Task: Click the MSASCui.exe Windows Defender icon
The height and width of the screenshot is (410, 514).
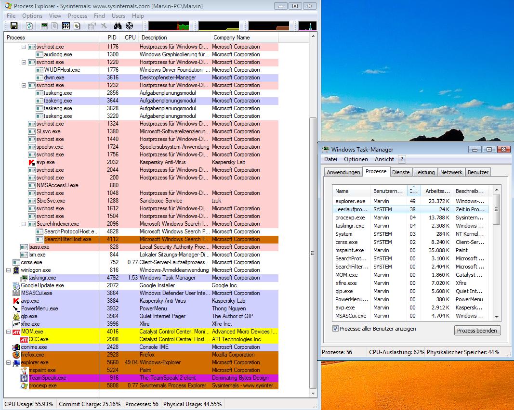Action: click(16, 293)
